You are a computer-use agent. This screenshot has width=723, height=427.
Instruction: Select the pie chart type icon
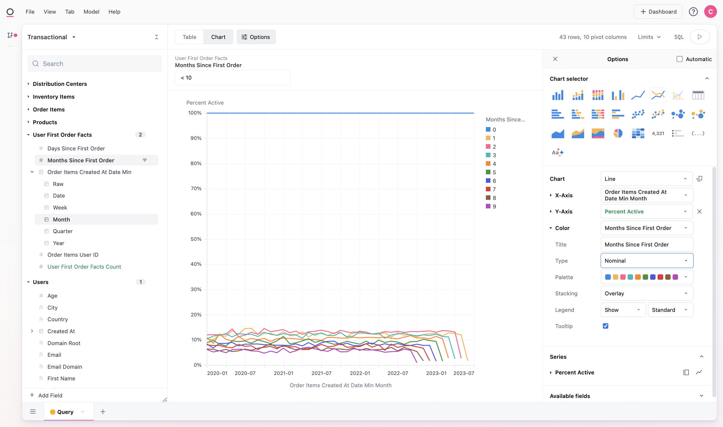618,133
